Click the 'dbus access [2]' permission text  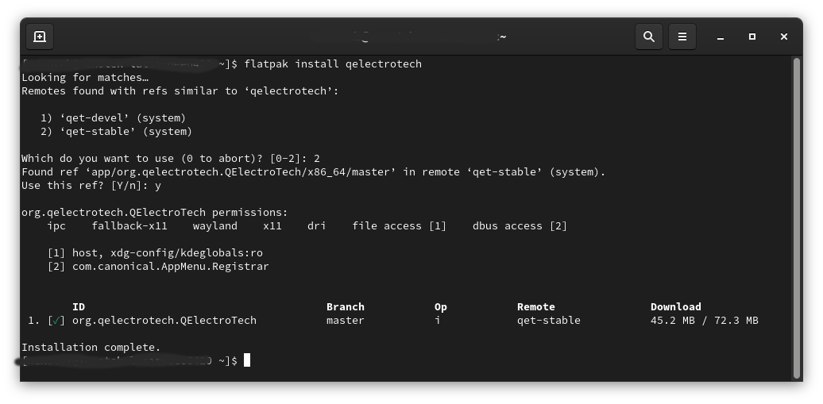[x=520, y=226]
